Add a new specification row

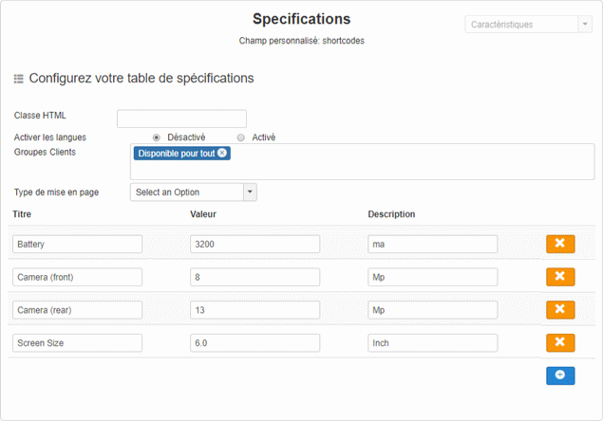(560, 375)
